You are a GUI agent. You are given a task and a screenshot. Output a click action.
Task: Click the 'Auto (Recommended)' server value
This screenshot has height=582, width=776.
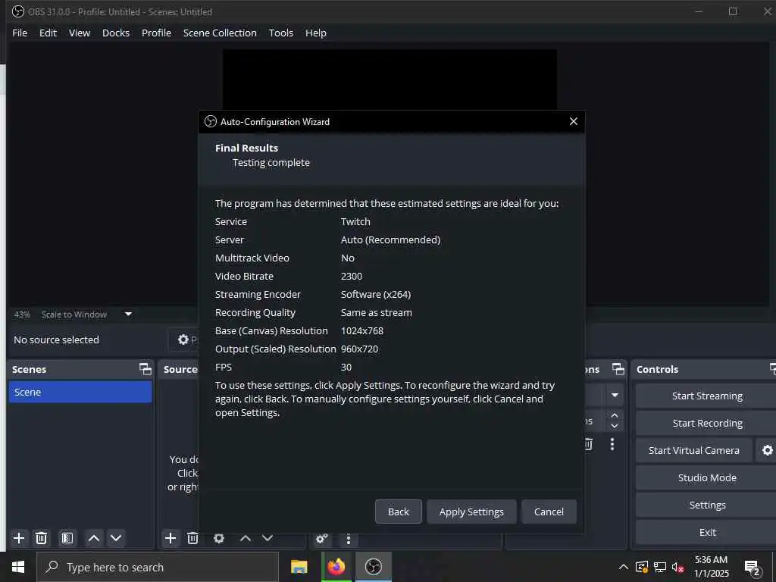[x=390, y=240]
